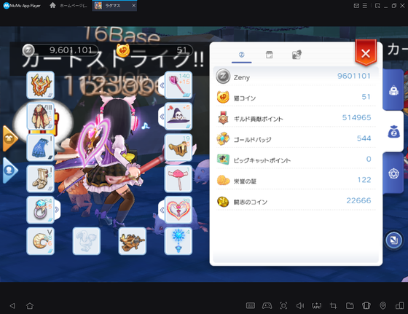Select the blue dress garment slot

pyautogui.click(x=40, y=147)
